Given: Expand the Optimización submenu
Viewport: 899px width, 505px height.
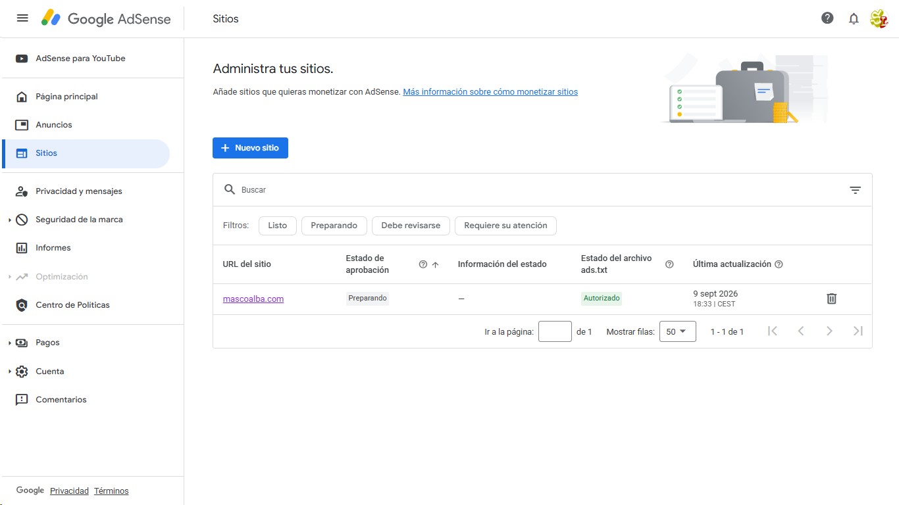Looking at the screenshot, I should point(10,277).
